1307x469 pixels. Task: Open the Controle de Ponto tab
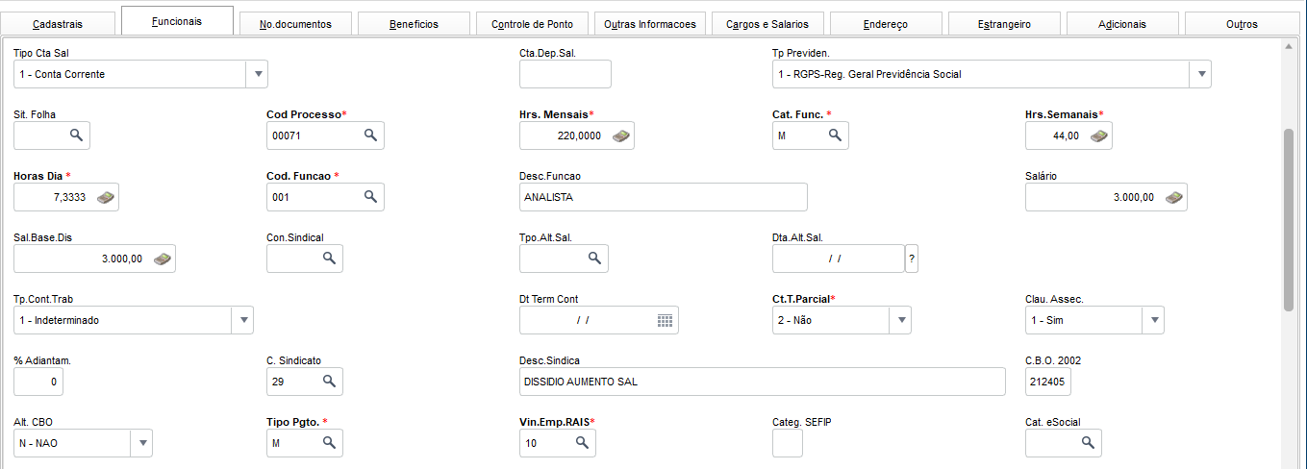pos(532,24)
